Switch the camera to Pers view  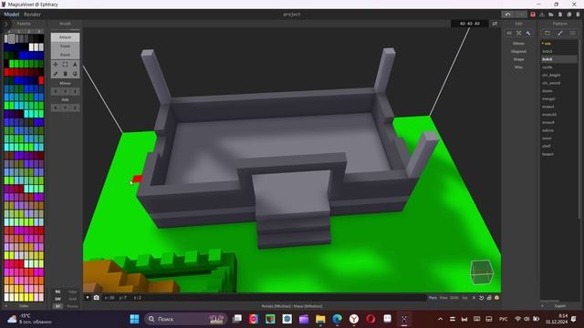[433, 298]
